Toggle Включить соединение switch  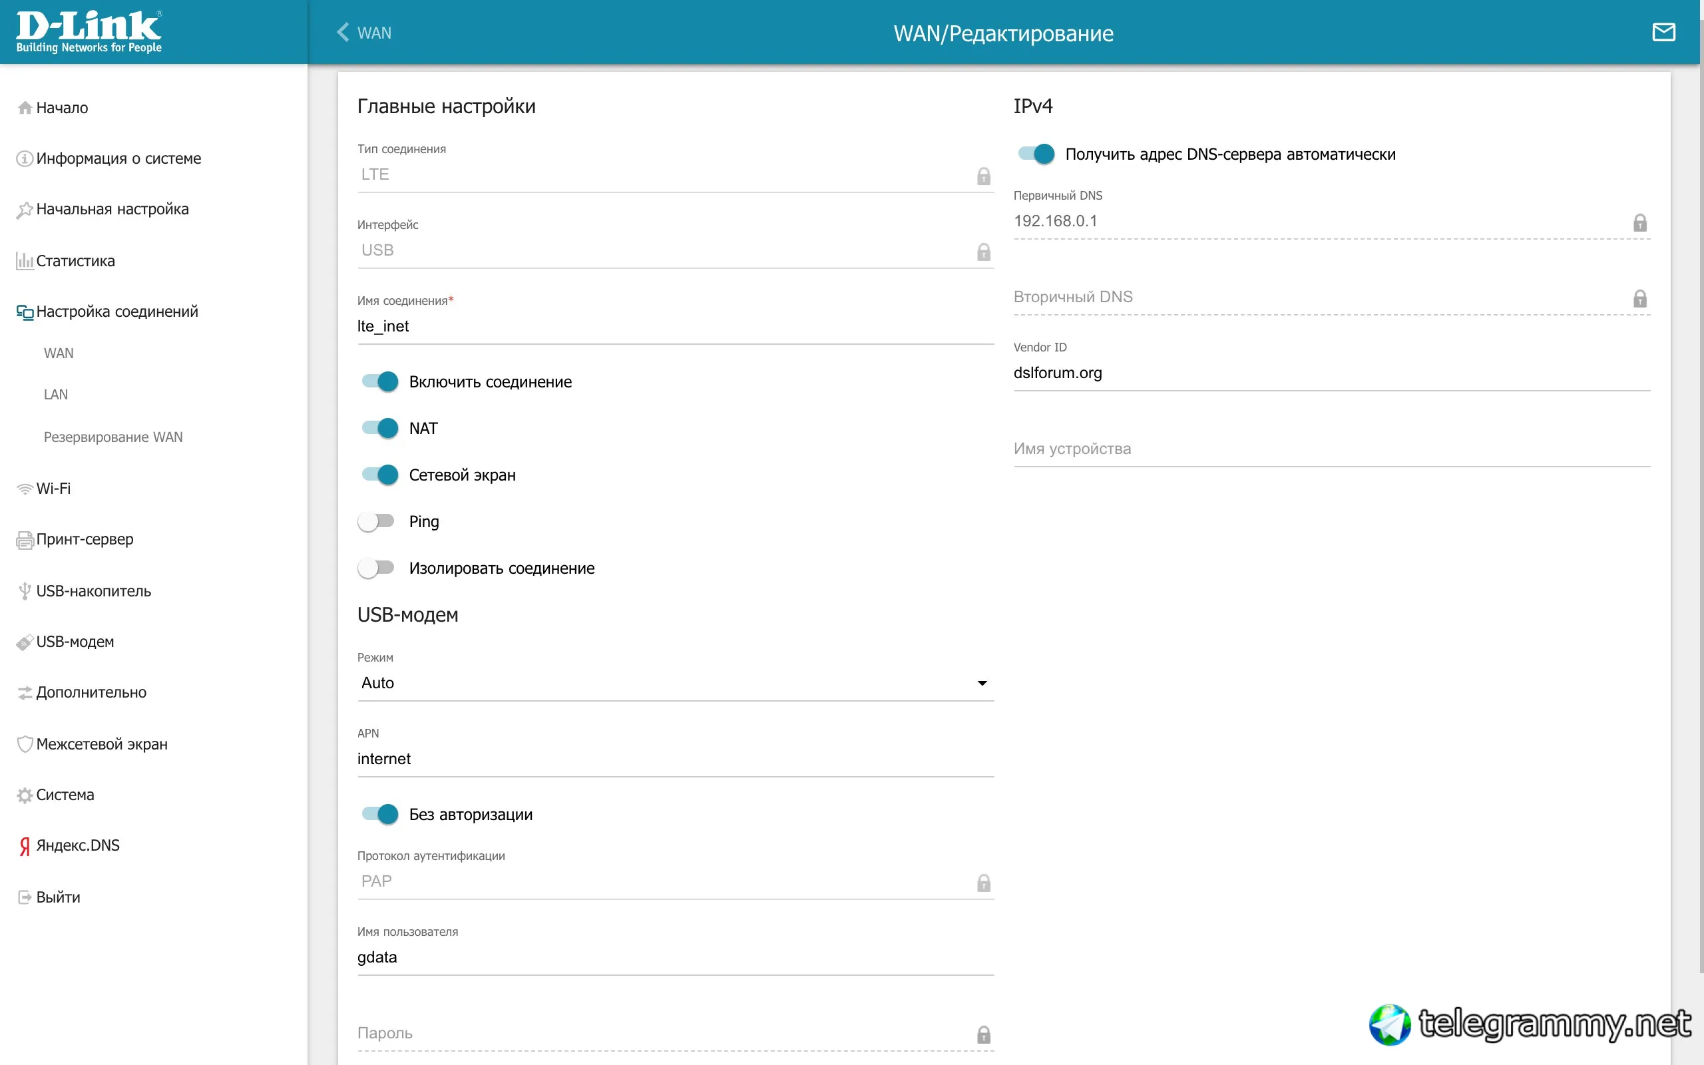pos(379,382)
